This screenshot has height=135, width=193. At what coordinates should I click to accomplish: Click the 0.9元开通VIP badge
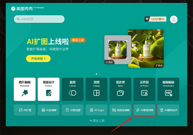coord(155,19)
